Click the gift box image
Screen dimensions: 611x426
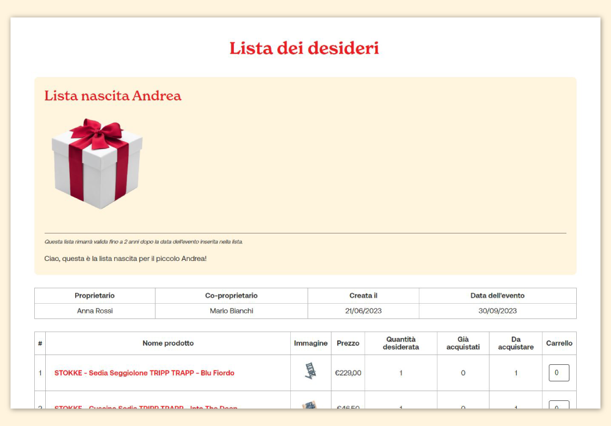click(x=97, y=164)
